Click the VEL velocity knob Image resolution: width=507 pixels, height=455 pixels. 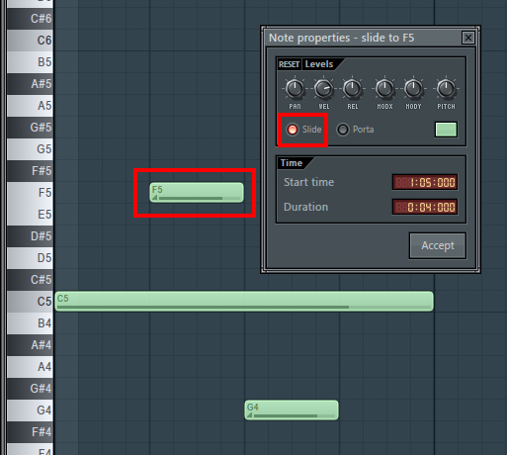coord(323,89)
